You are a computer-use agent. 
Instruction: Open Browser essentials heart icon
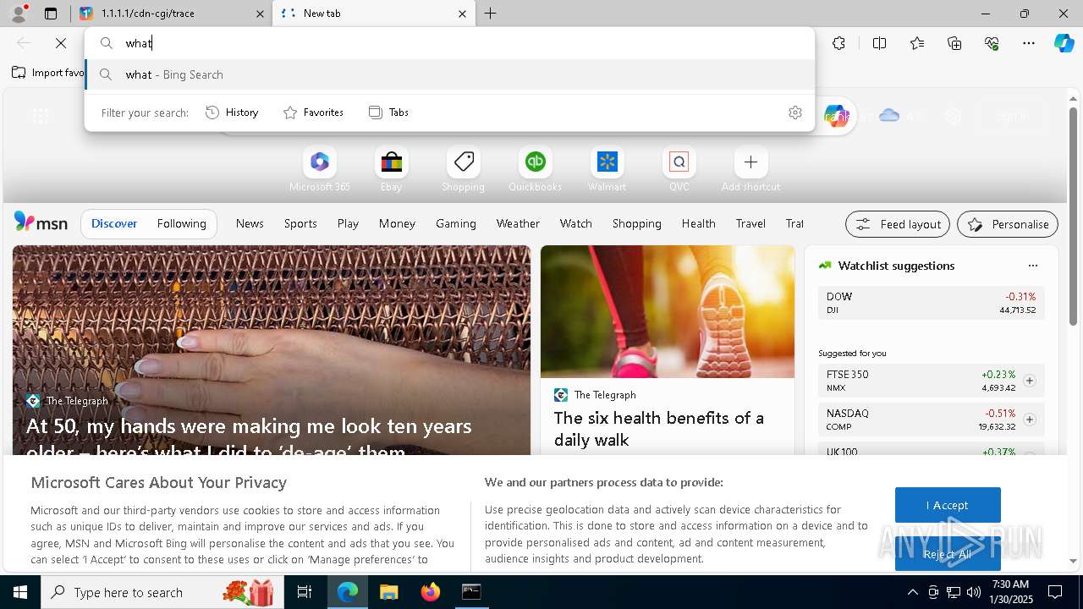point(992,43)
